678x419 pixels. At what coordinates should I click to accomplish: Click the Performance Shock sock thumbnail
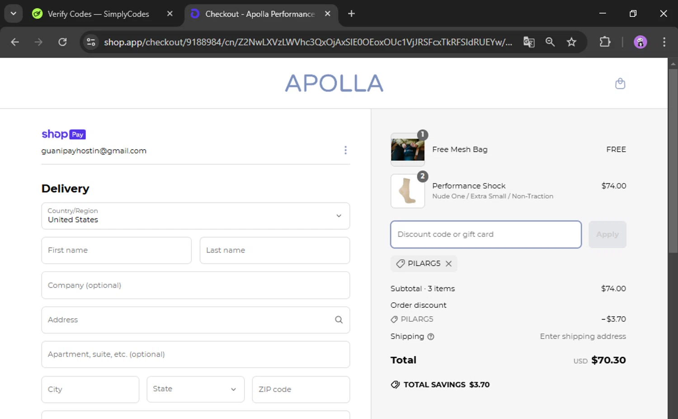pos(407,191)
